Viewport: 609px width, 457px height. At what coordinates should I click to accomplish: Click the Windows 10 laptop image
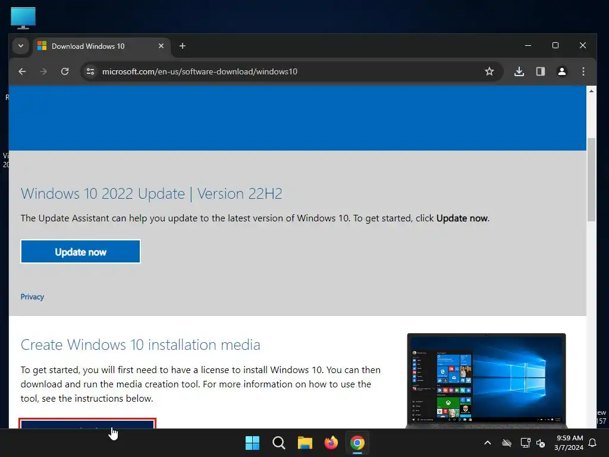pyautogui.click(x=486, y=381)
